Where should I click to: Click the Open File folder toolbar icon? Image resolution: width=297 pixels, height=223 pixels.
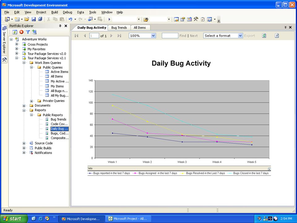27,19
